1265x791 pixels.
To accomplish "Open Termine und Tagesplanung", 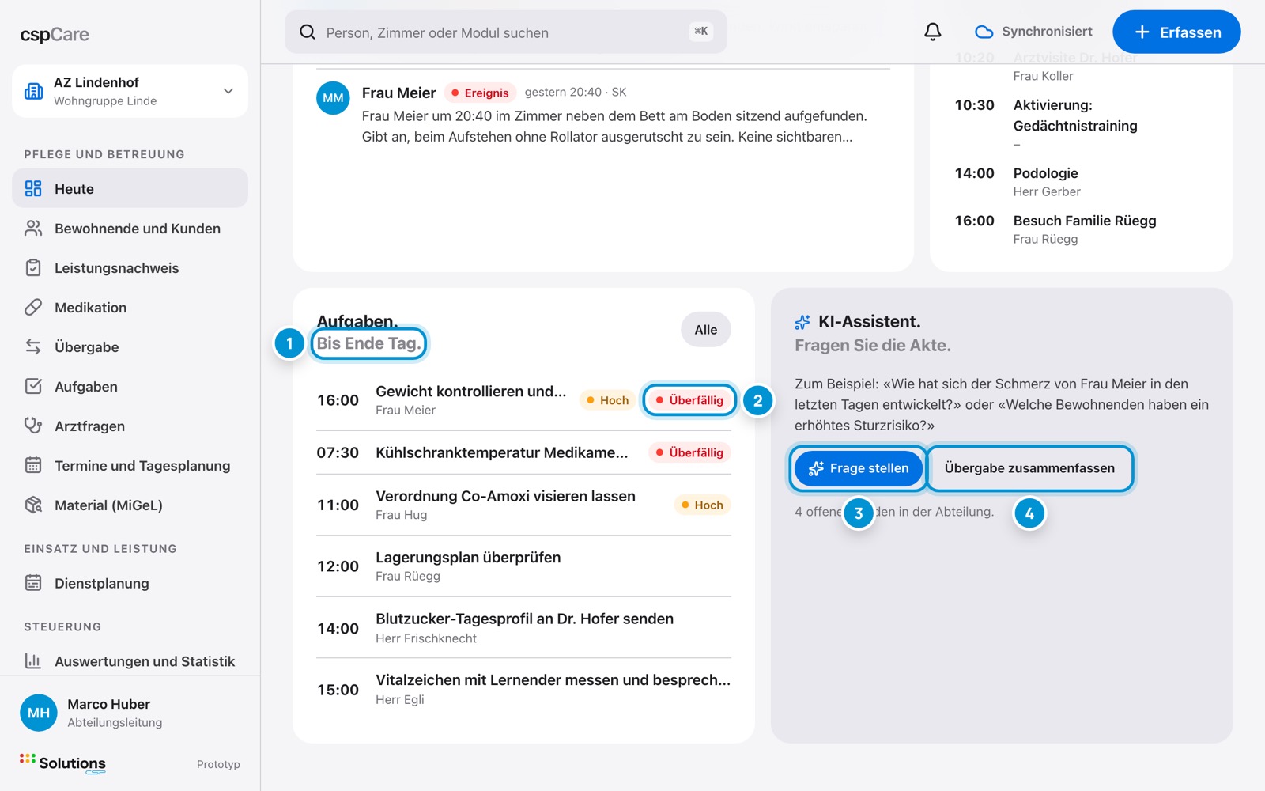I will tap(130, 465).
